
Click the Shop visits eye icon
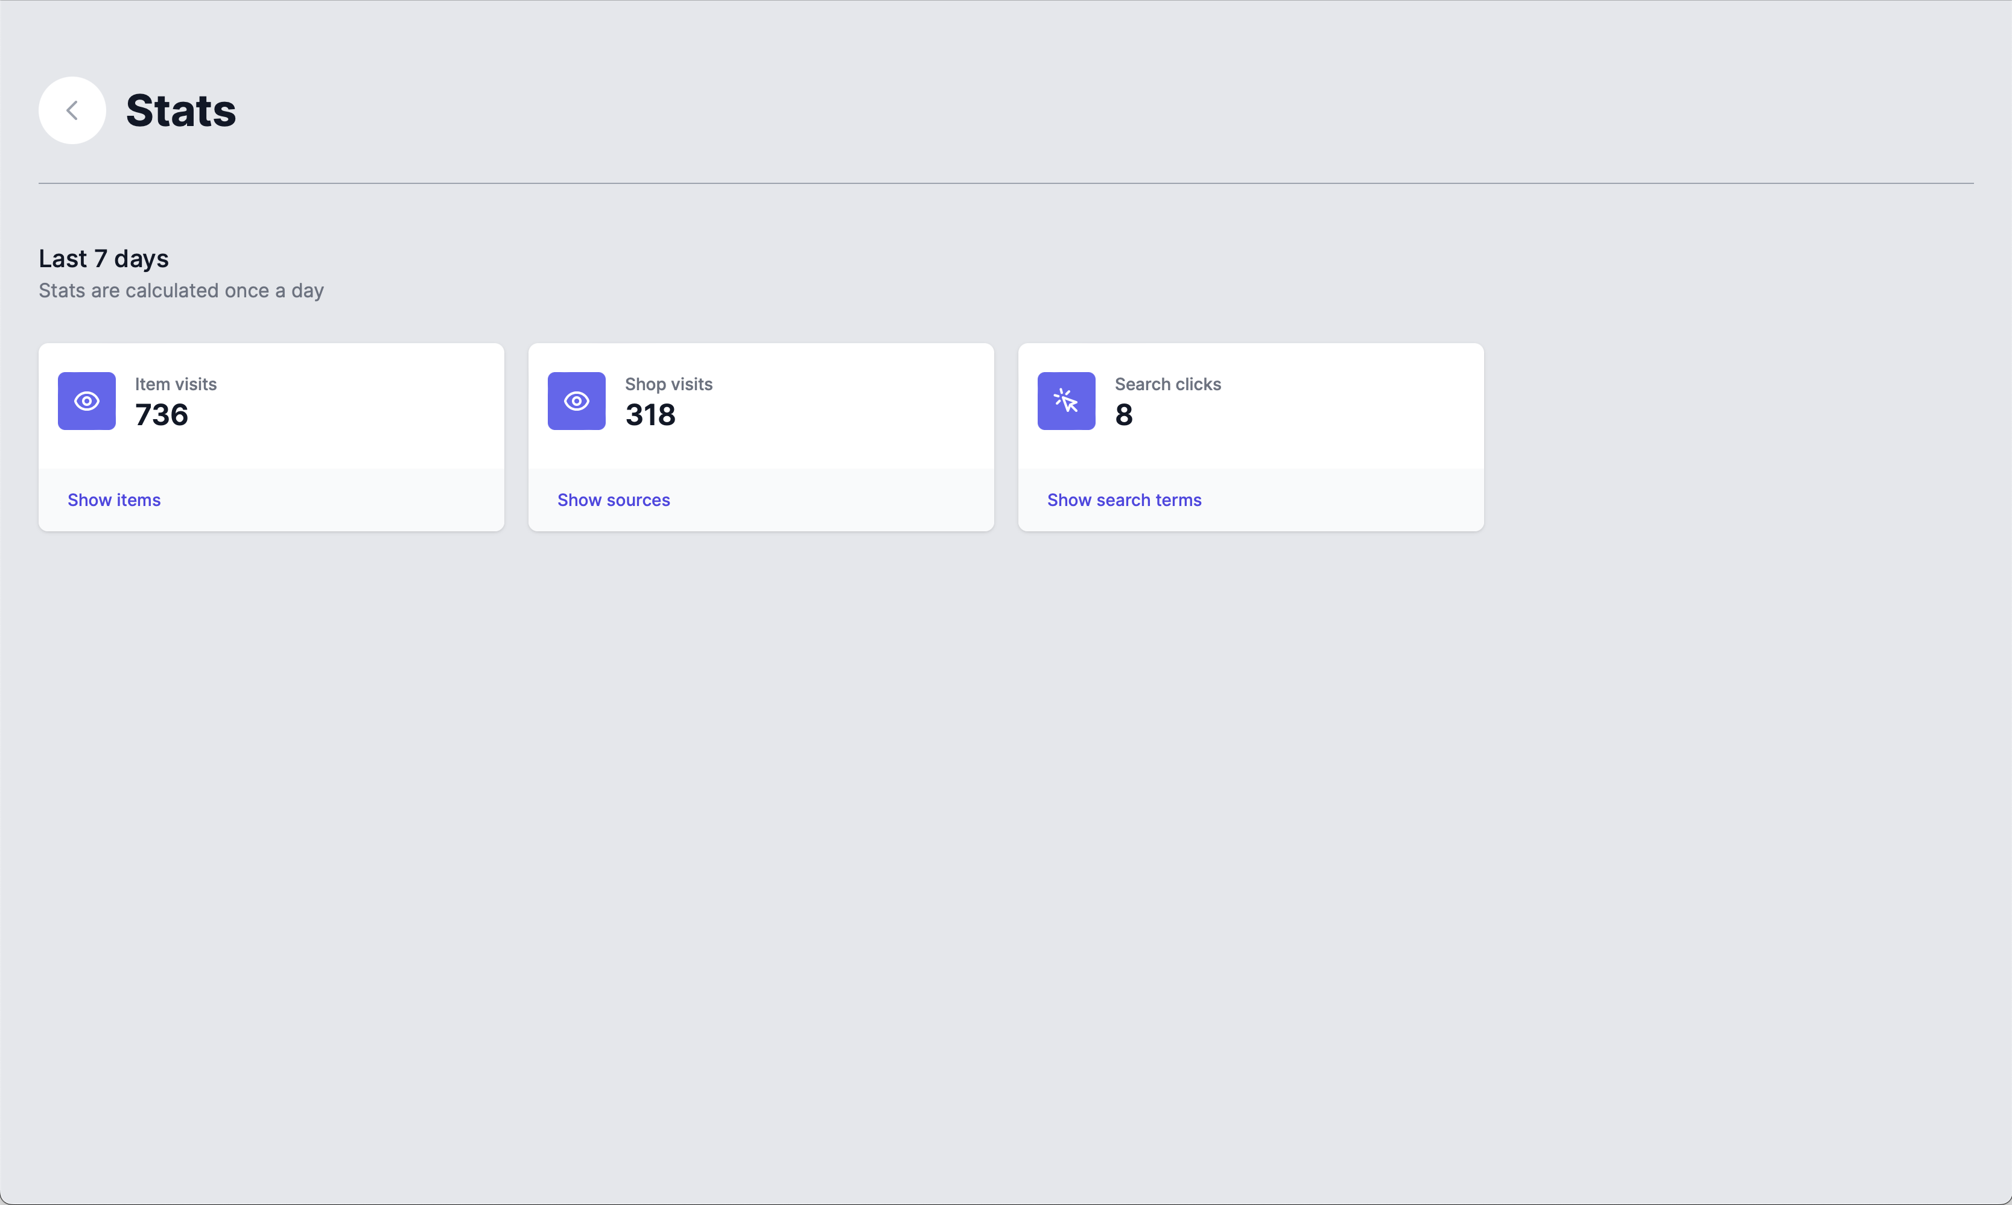577,401
